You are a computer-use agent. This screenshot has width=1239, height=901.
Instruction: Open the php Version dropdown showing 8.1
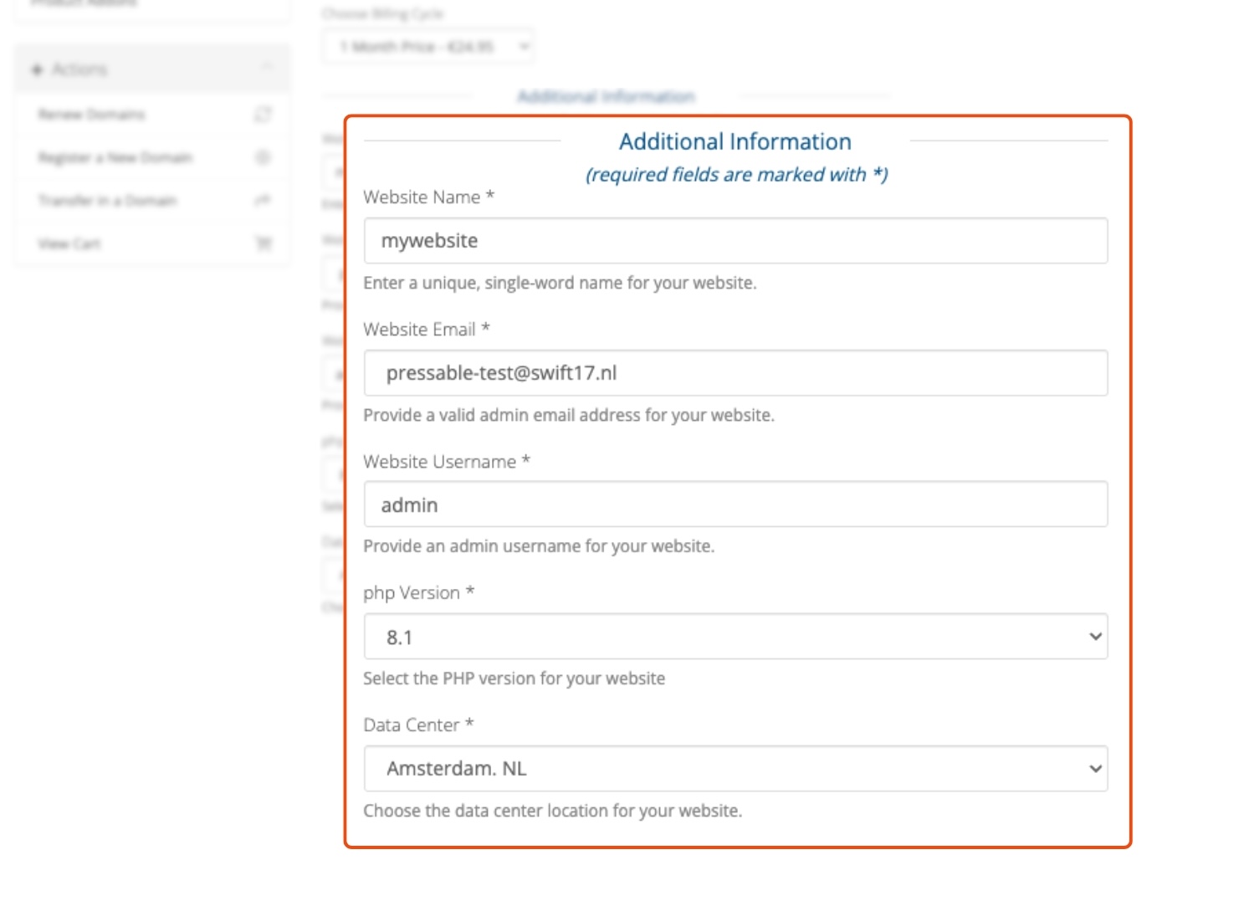[735, 637]
